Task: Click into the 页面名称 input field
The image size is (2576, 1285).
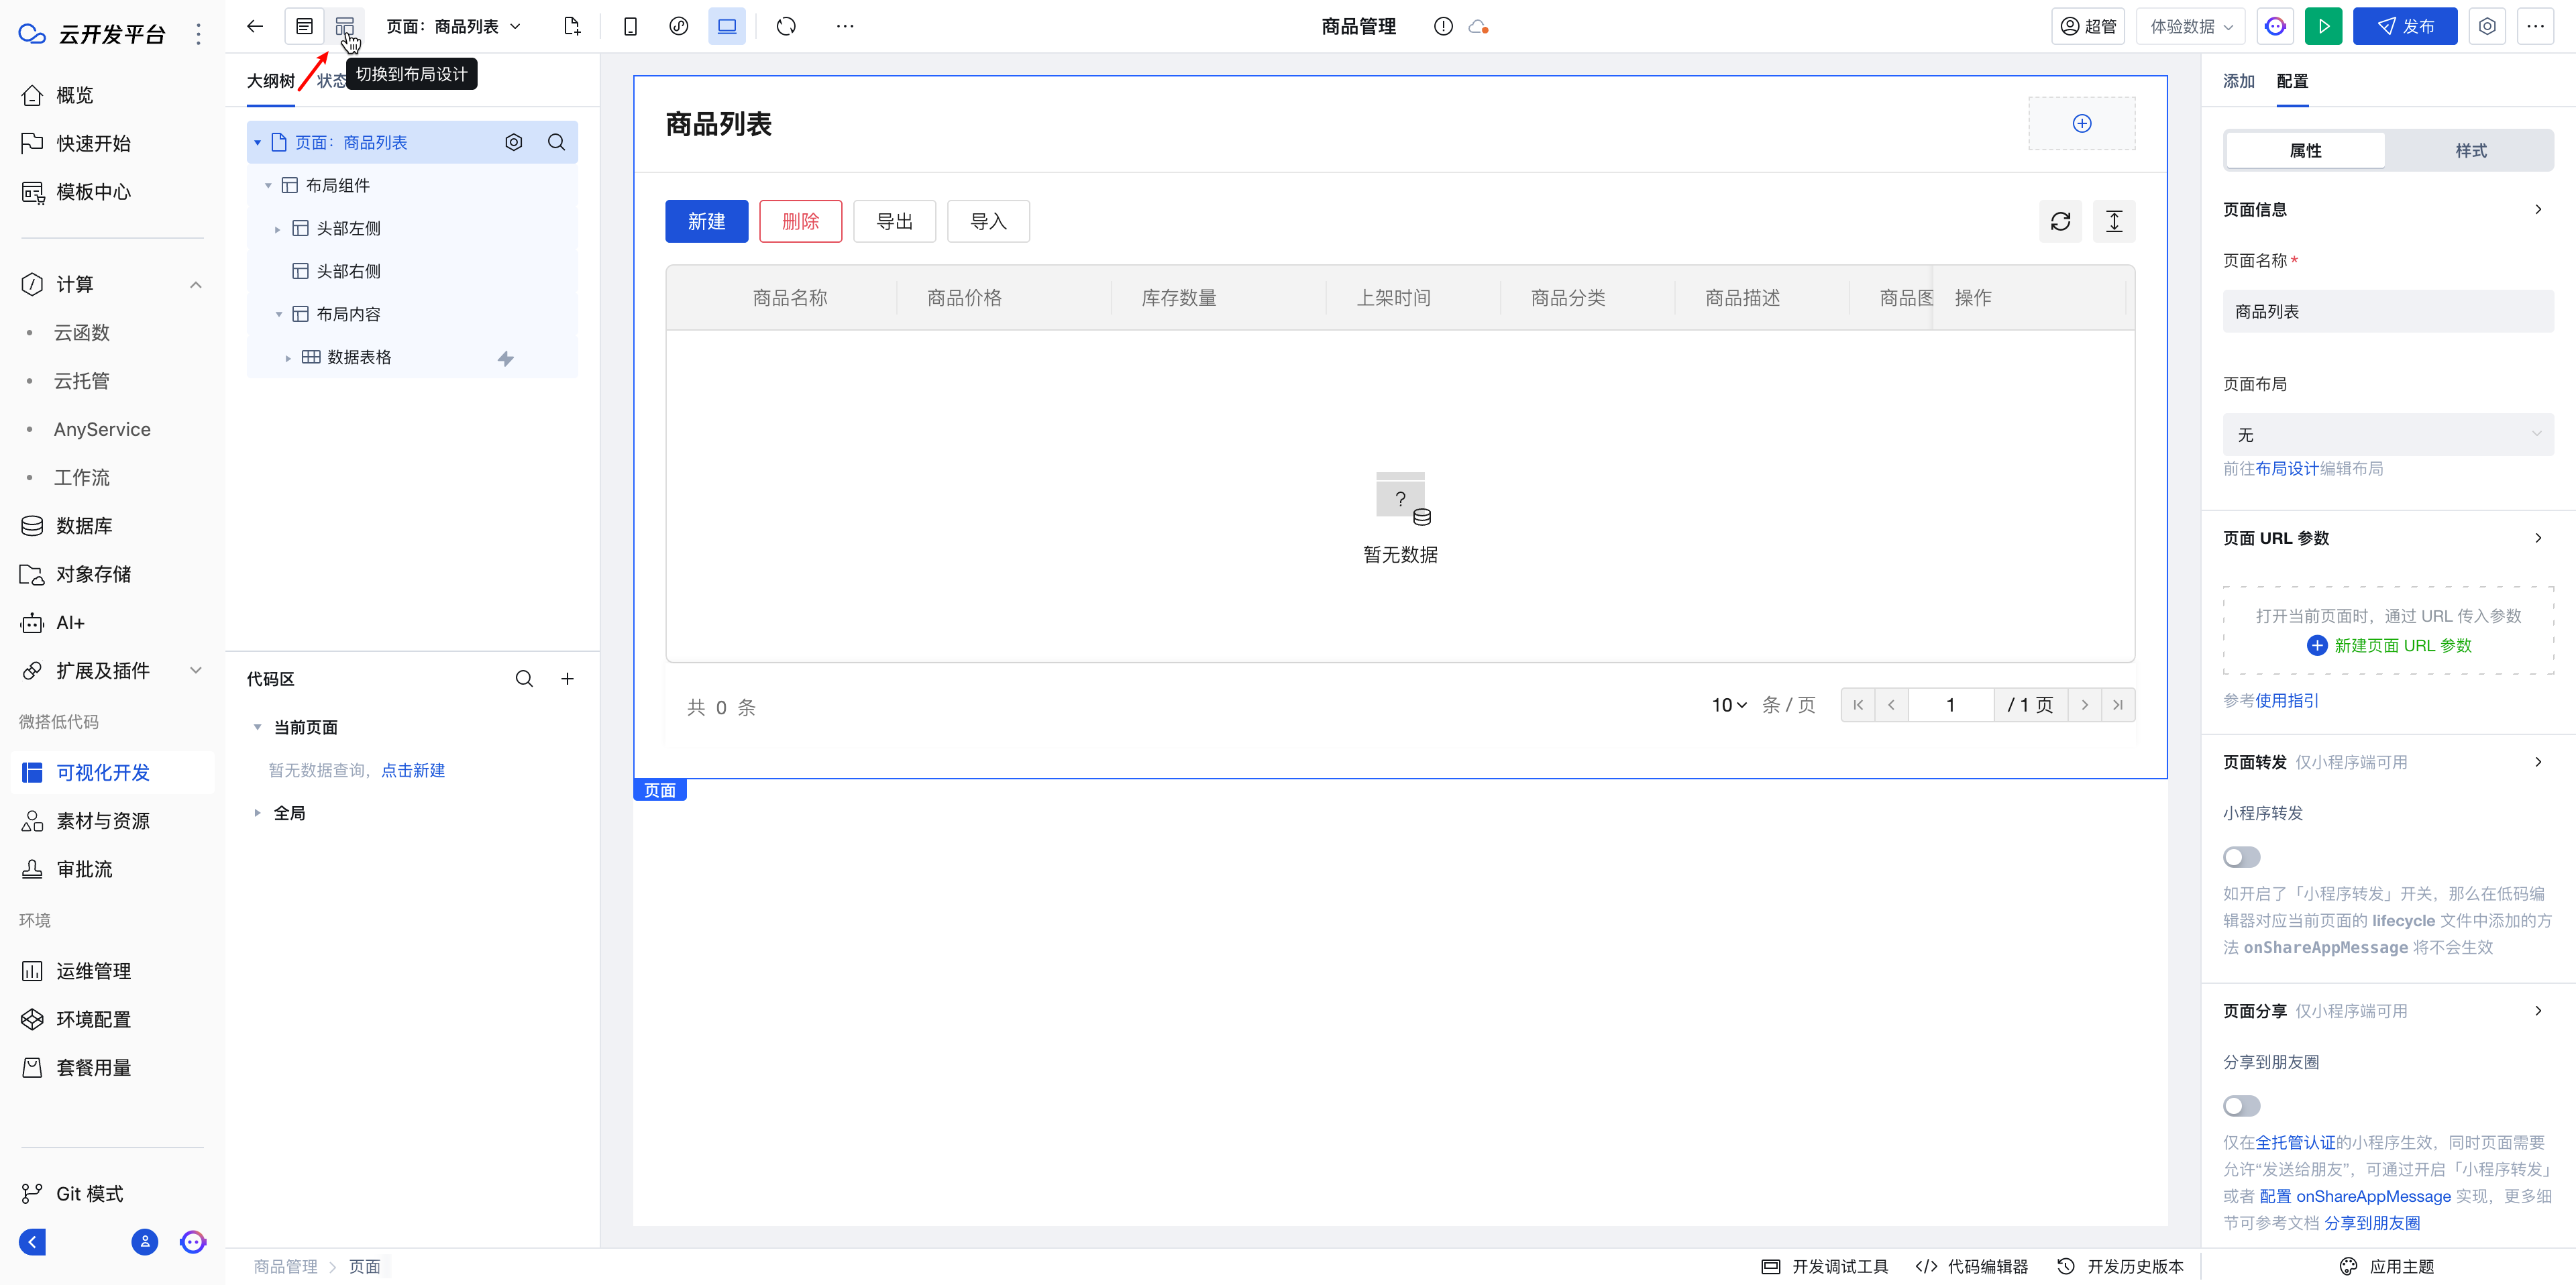Action: 2387,311
